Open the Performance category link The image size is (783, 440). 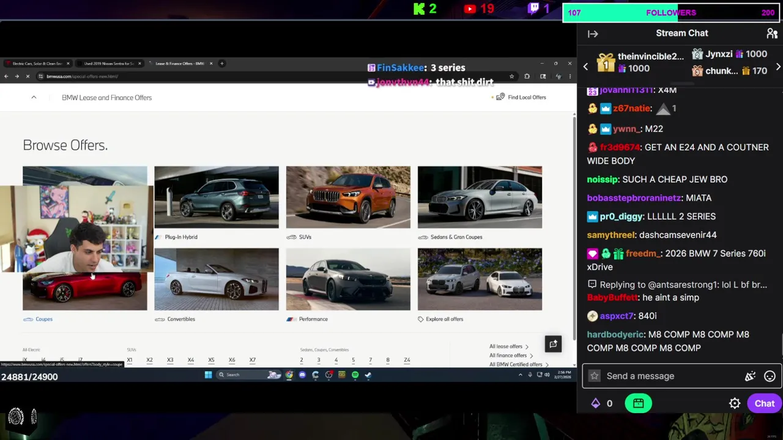[x=313, y=319]
